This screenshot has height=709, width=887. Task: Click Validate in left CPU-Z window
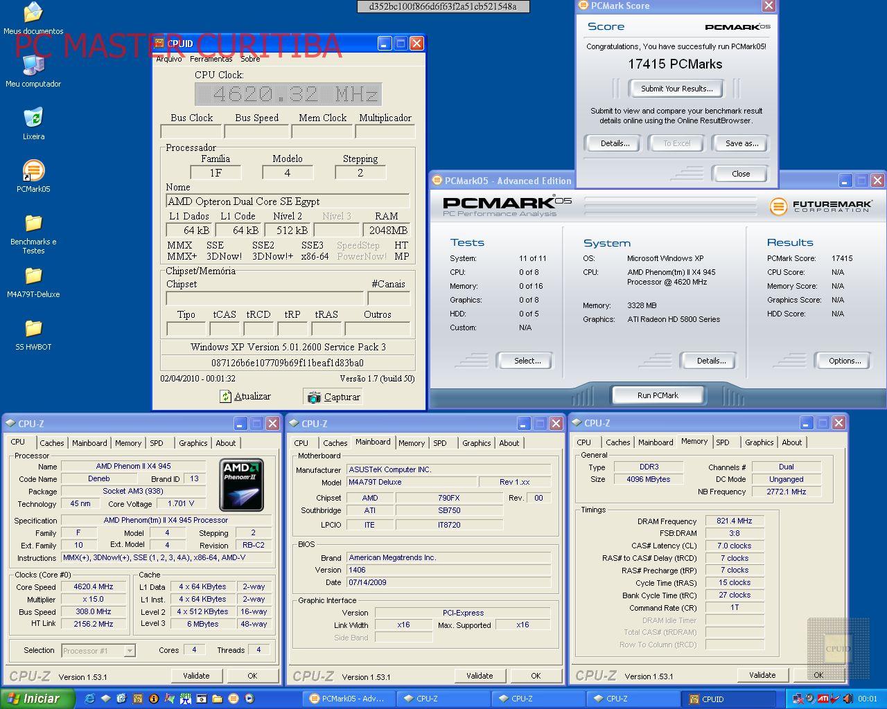tap(196, 676)
